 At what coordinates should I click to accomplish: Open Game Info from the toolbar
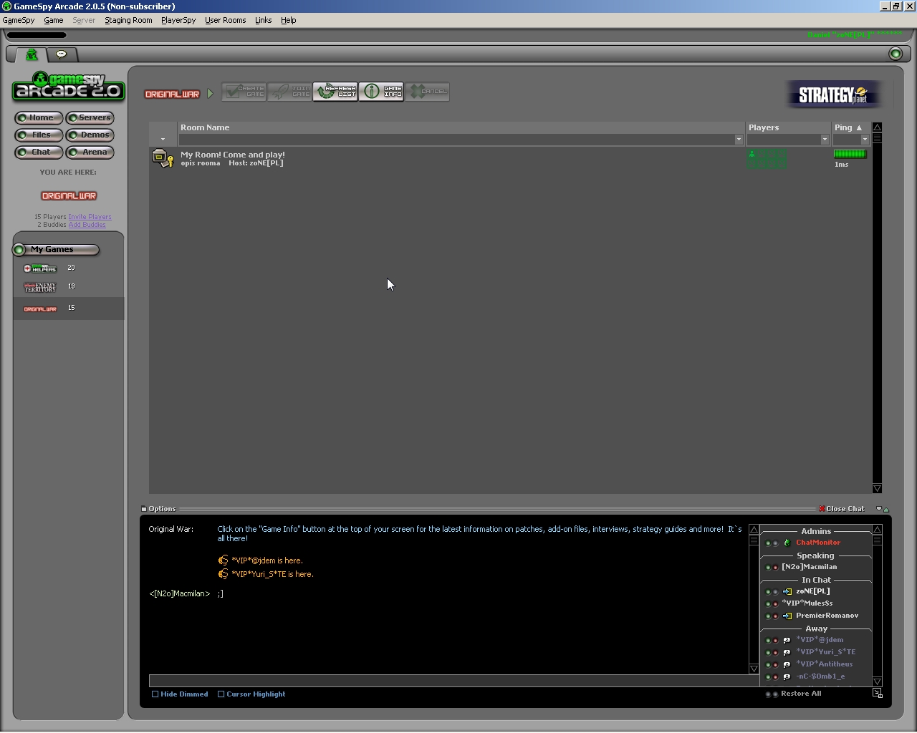click(381, 92)
